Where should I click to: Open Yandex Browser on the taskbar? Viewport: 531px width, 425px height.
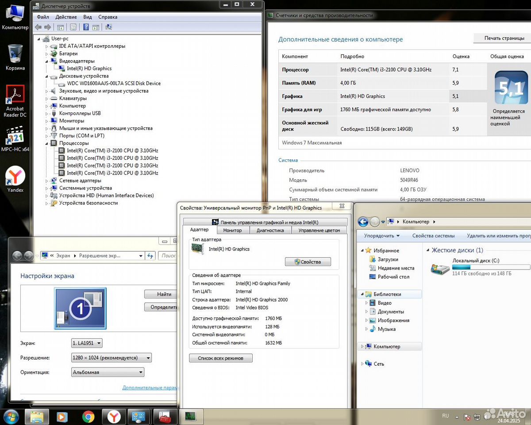tap(114, 417)
